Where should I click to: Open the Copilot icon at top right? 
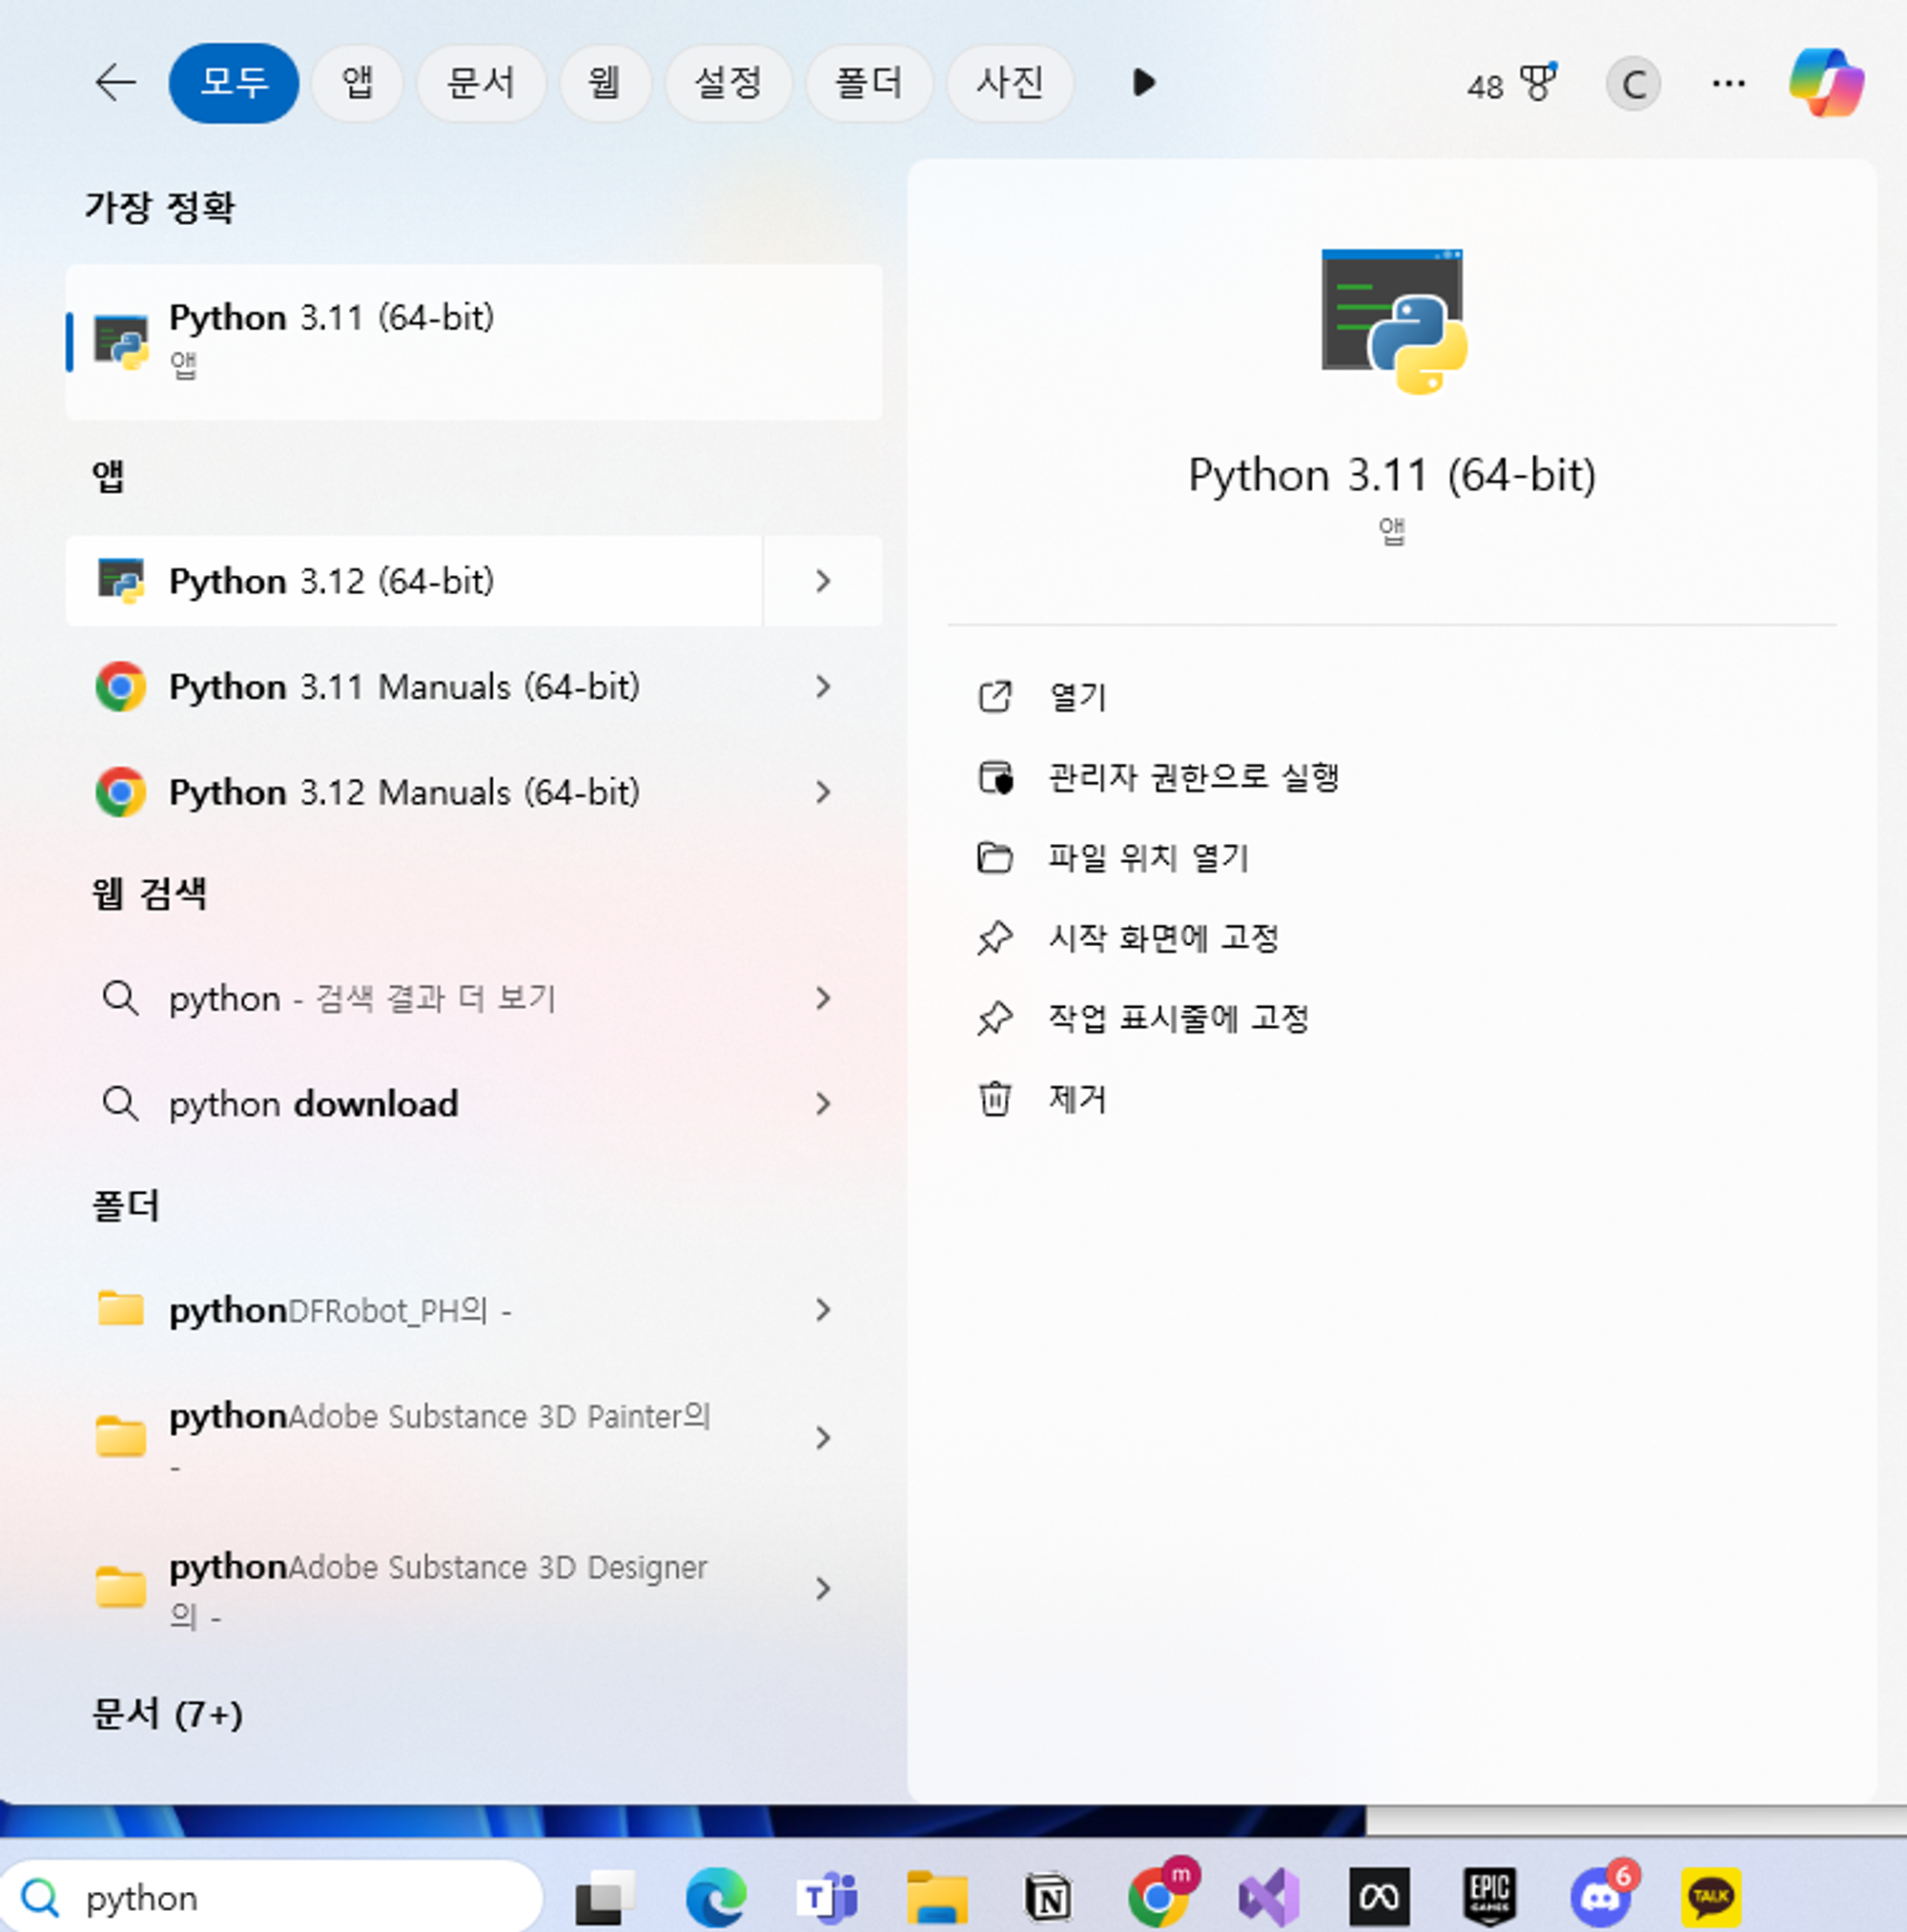pos(1826,82)
